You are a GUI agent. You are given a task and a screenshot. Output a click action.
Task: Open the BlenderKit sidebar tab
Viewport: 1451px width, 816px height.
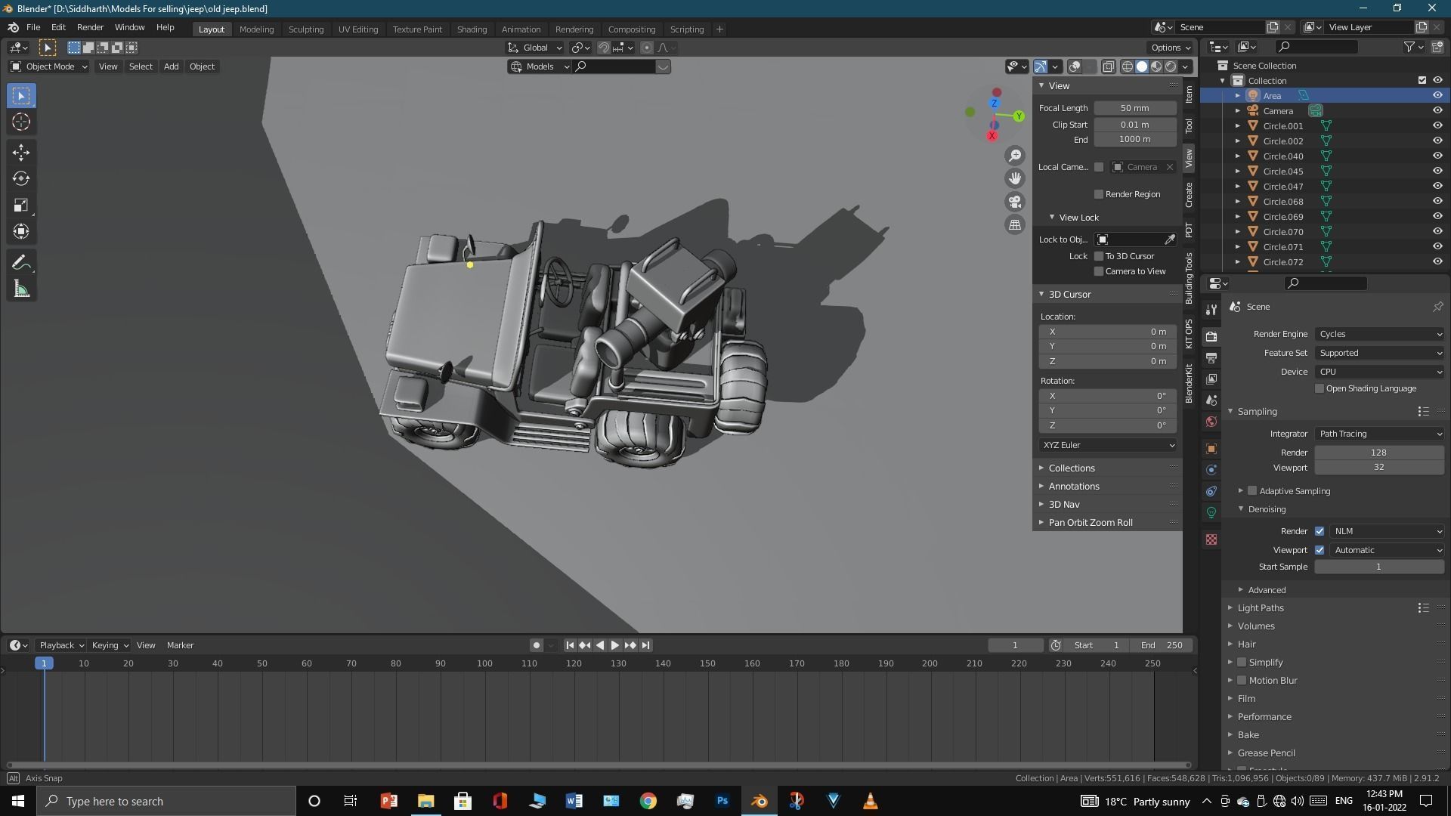tap(1189, 383)
